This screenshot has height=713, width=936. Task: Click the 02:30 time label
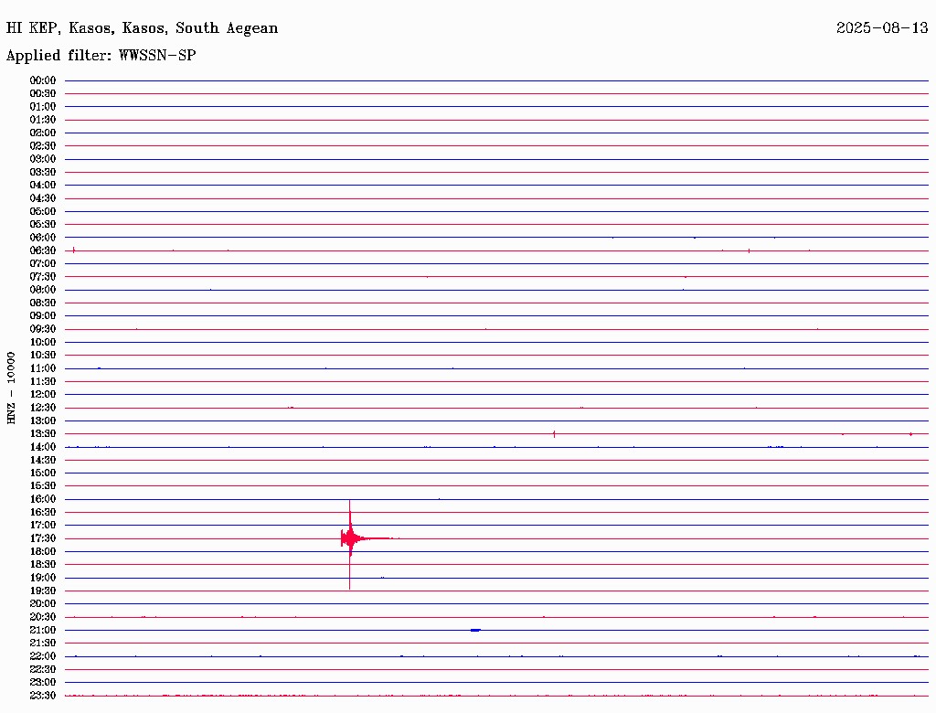pos(42,145)
